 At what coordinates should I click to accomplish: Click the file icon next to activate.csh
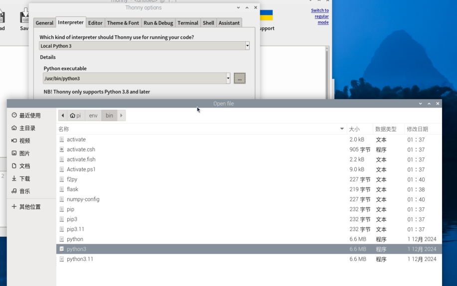point(61,149)
